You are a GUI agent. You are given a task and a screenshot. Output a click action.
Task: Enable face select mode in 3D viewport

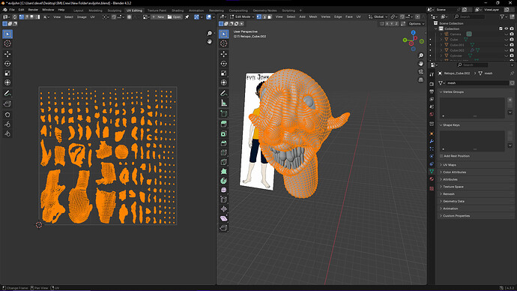click(x=270, y=16)
